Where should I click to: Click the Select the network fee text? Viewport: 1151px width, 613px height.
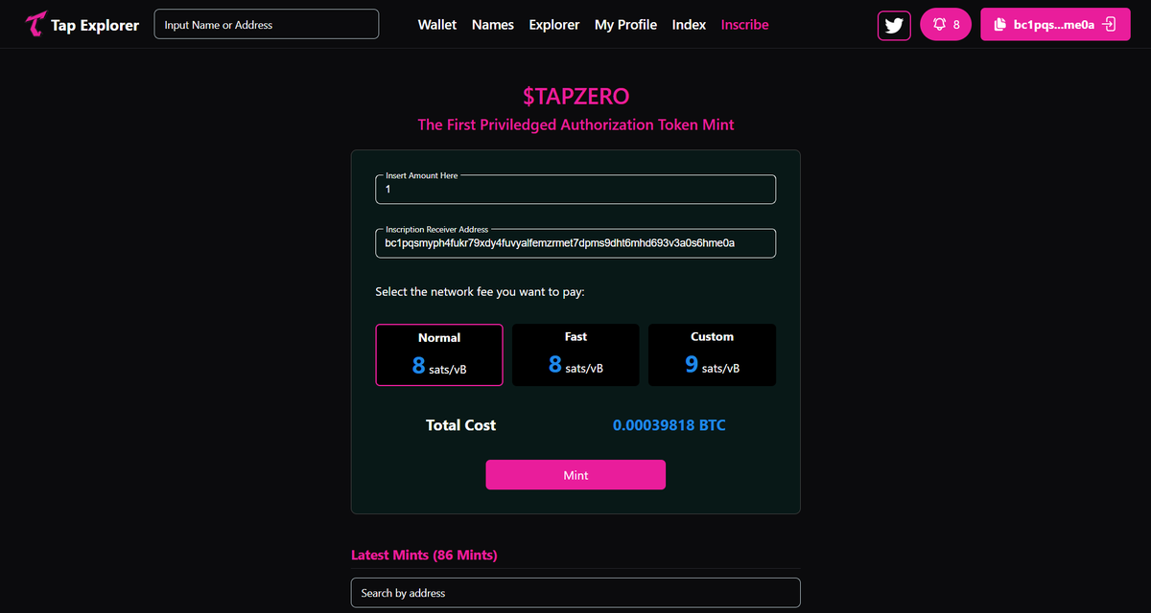click(480, 291)
